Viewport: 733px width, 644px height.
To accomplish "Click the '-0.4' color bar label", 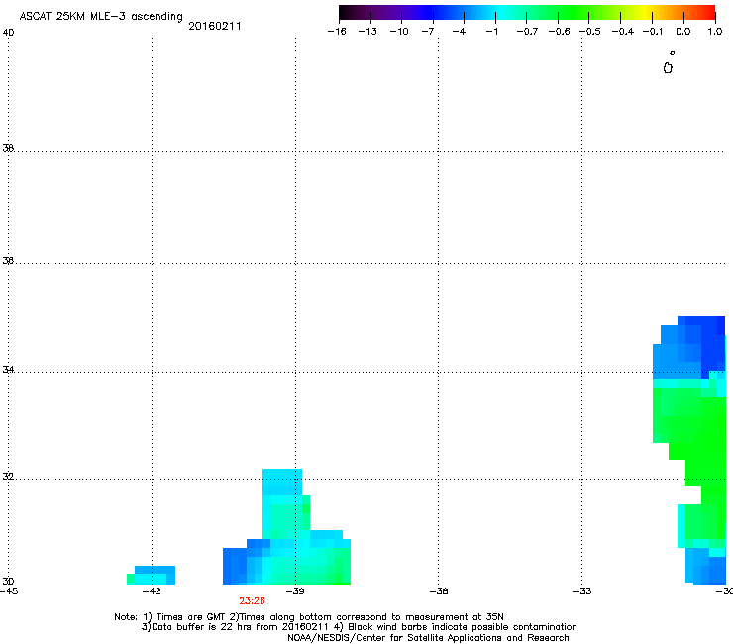I will click(623, 32).
